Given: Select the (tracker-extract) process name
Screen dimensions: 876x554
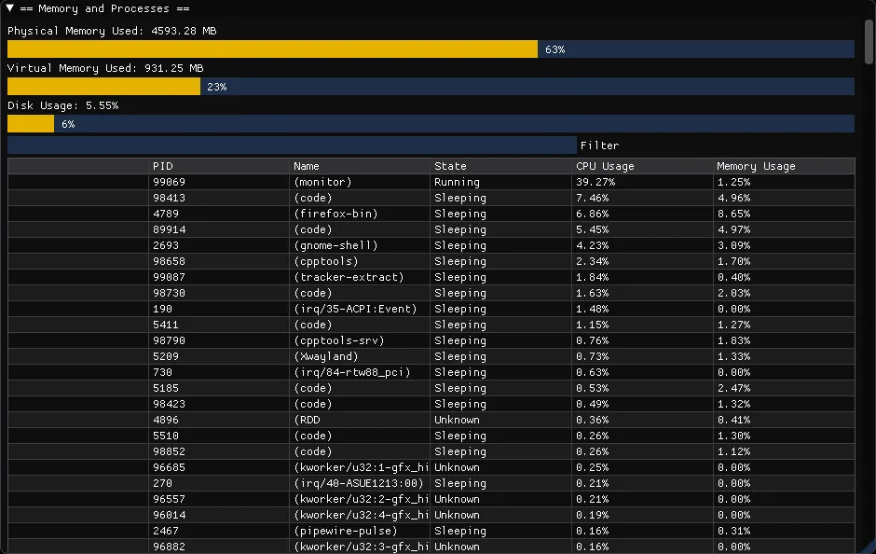Looking at the screenshot, I should 349,277.
